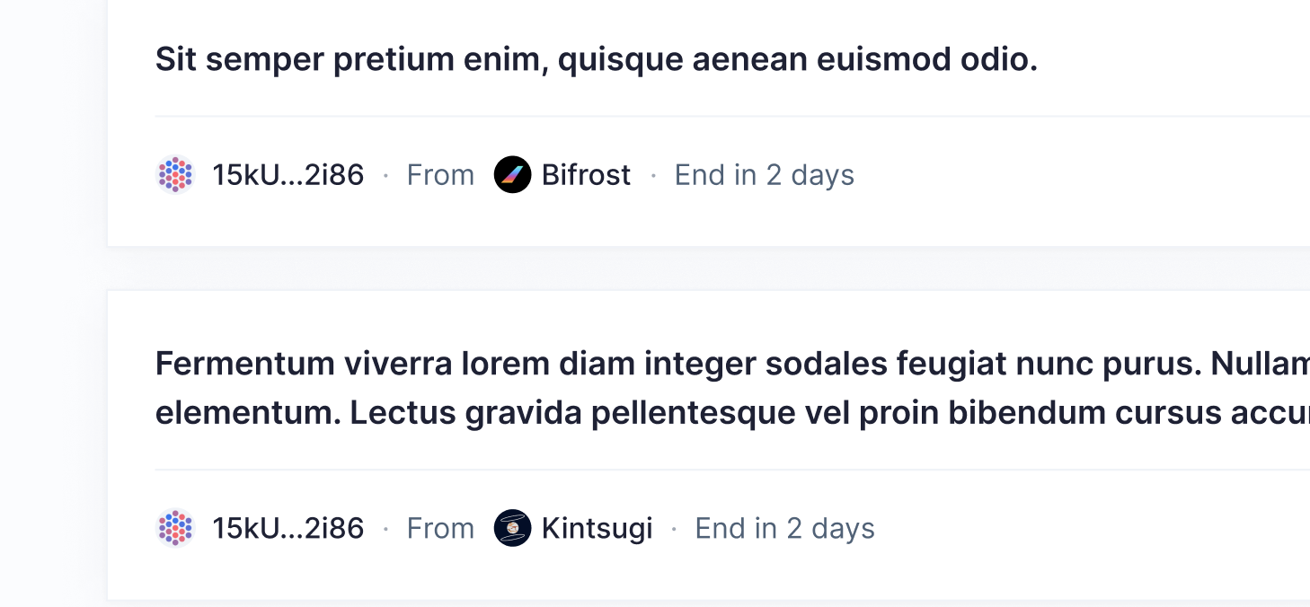The width and height of the screenshot is (1310, 607).
Task: Click the Kintsugi network logo icon
Action: point(512,528)
